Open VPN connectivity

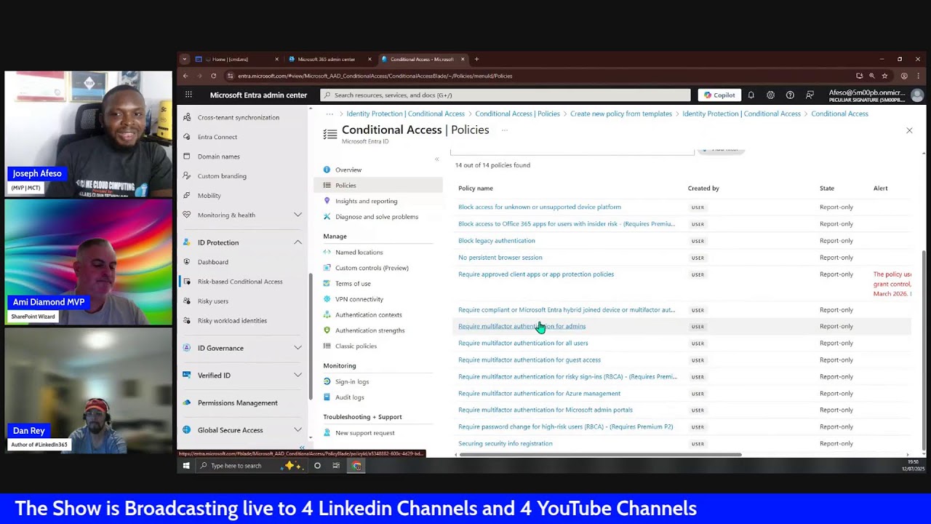click(359, 299)
